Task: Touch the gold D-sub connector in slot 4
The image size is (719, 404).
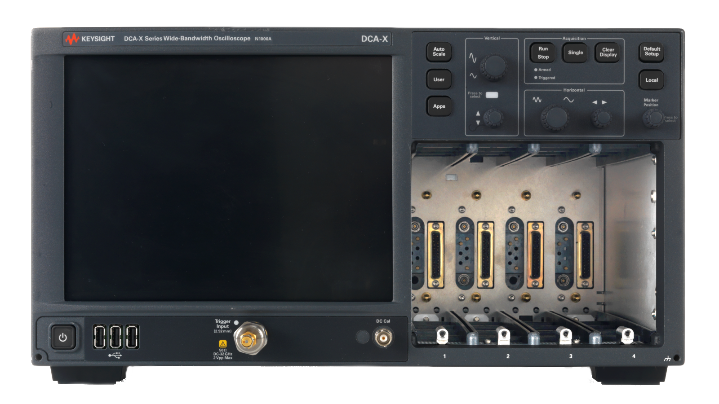Action: pos(585,255)
